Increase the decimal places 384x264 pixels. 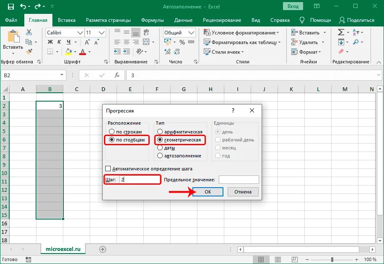[x=168, y=52]
